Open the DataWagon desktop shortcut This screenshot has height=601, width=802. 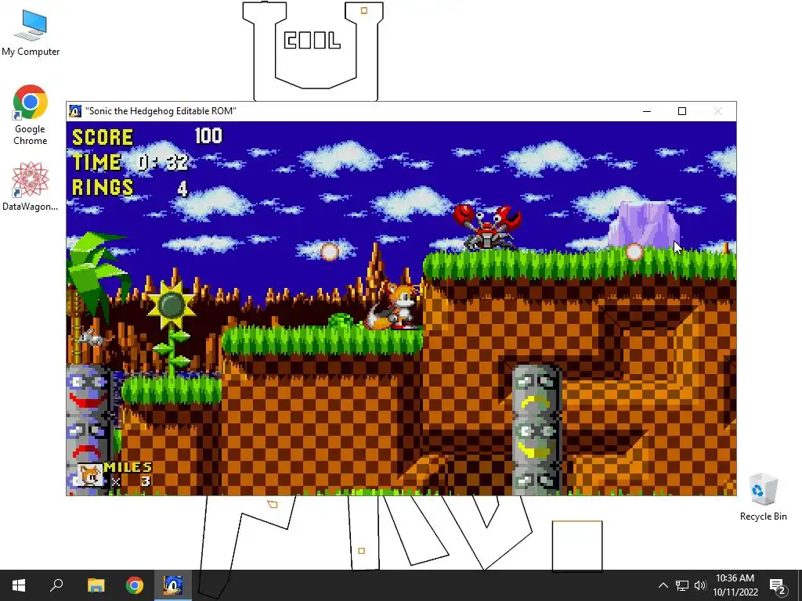(31, 186)
